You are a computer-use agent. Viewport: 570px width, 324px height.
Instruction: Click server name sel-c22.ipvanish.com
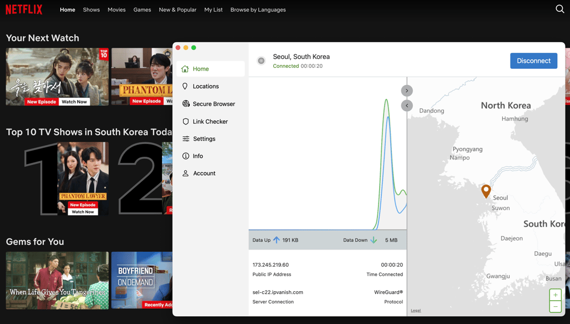coord(278,292)
